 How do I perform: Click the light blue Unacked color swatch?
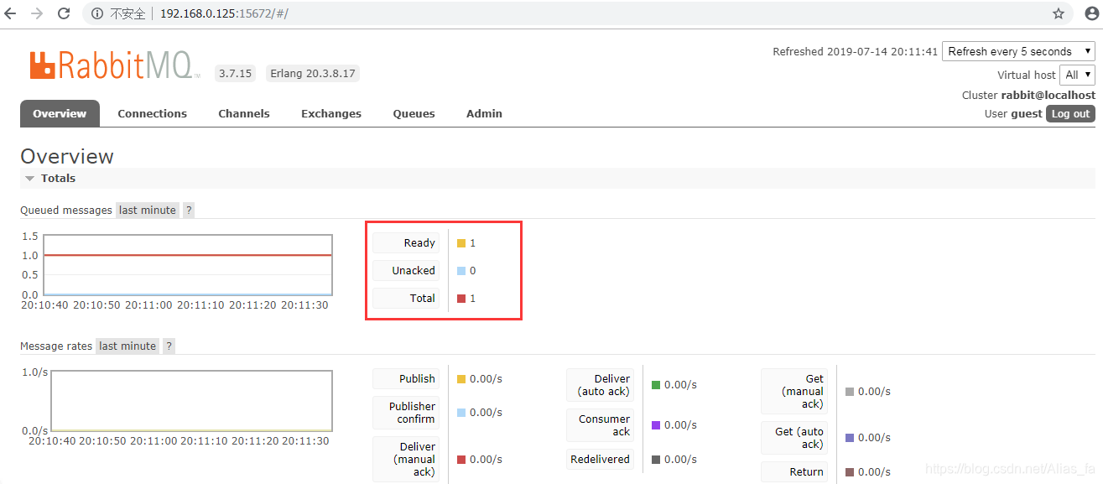(461, 271)
